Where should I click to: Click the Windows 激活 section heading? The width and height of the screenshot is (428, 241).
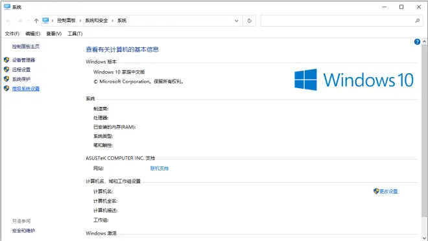101,233
